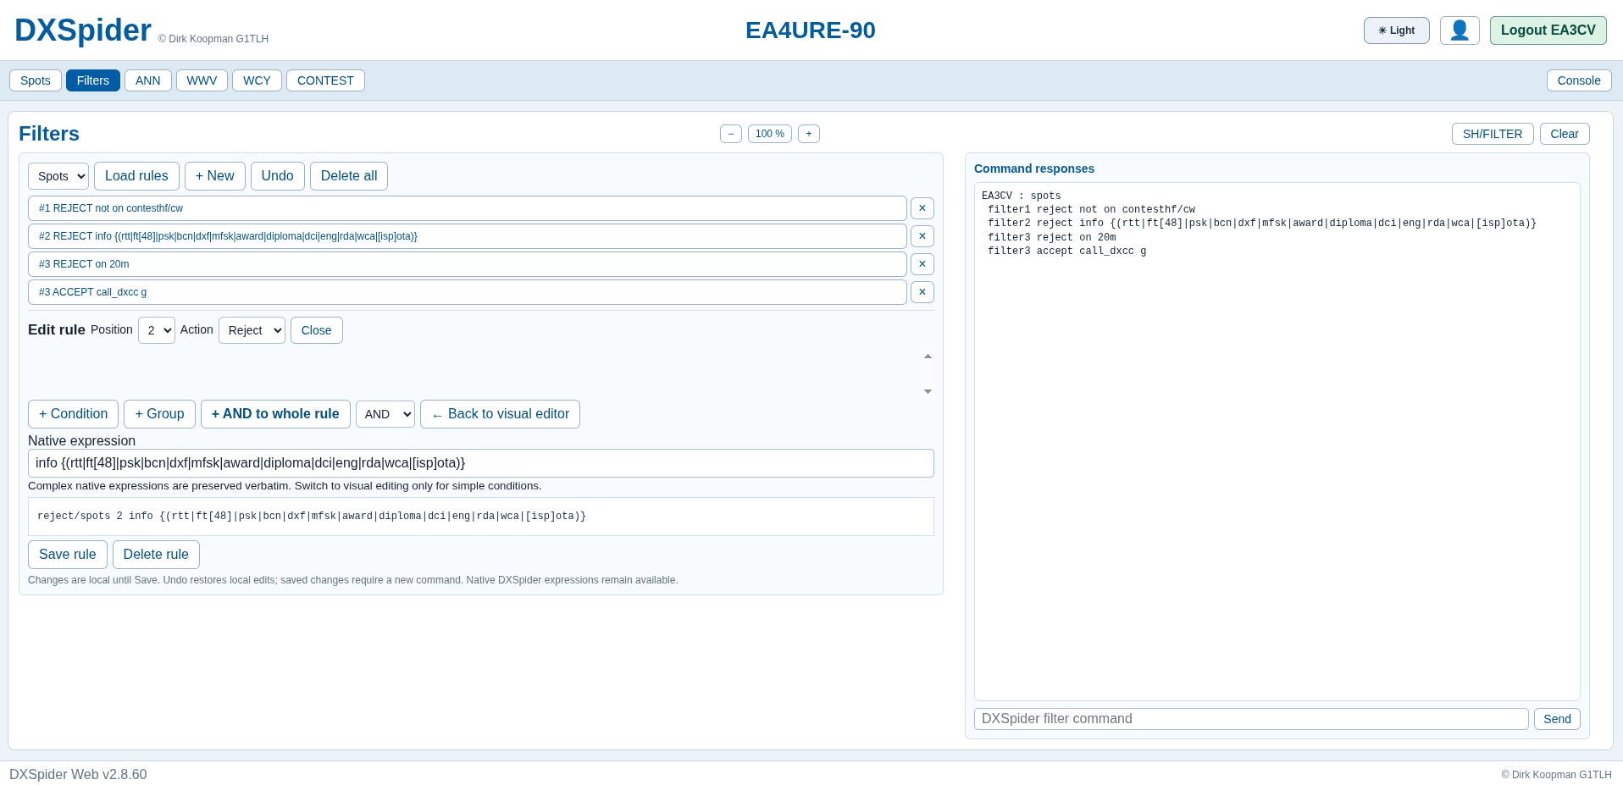Open the user profile icon

tap(1460, 30)
